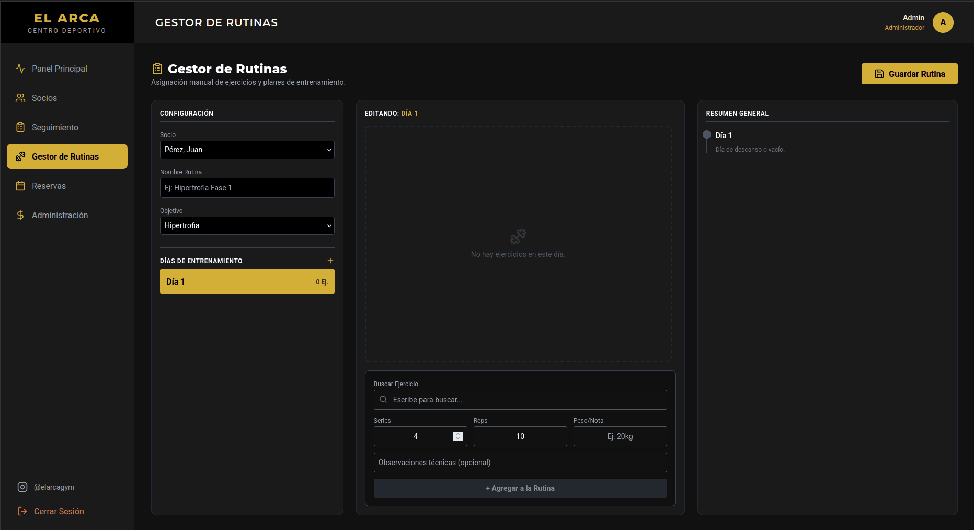Go to Socios section in sidebar
This screenshot has width=974, height=530.
click(x=44, y=98)
